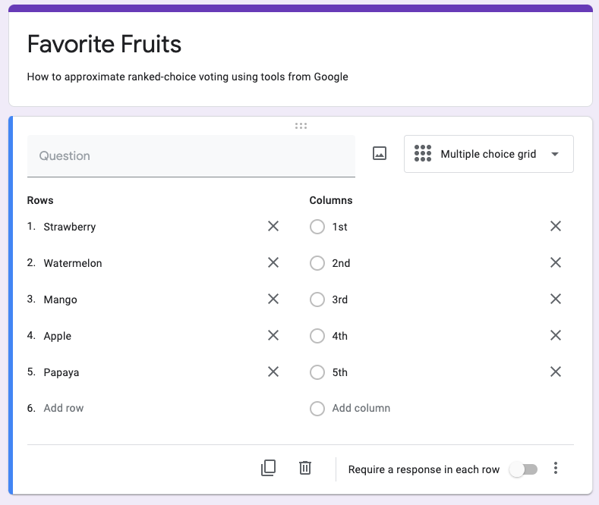599x505 pixels.
Task: Select the 4th column radio button
Action: pyautogui.click(x=317, y=336)
